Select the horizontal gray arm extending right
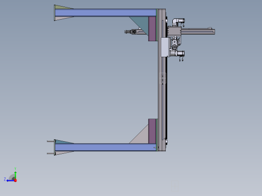The width and height of the screenshot is (262, 196). click(x=198, y=32)
